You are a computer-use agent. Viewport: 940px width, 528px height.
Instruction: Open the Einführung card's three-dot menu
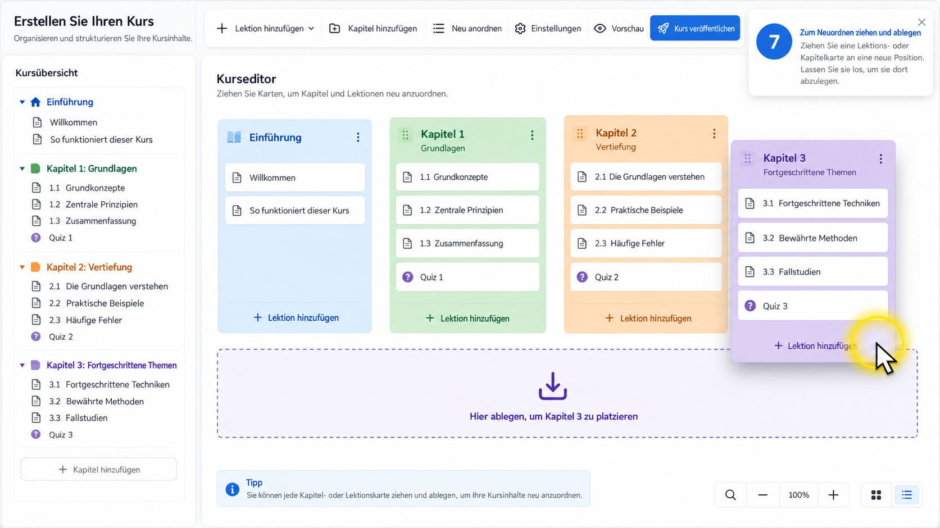click(x=358, y=138)
